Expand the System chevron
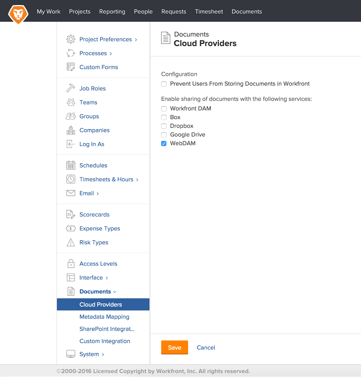This screenshot has width=361, height=377. (103, 354)
